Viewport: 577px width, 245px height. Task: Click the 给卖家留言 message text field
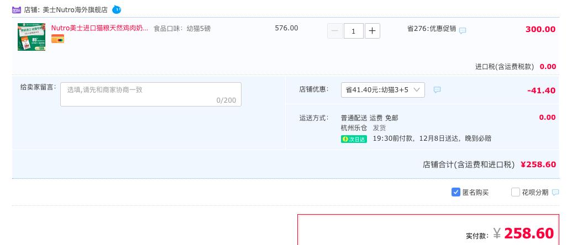point(151,94)
